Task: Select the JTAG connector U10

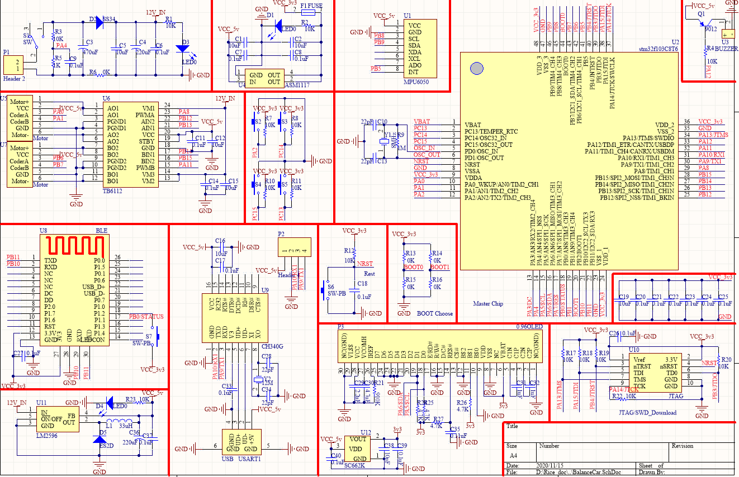Action: pyautogui.click(x=656, y=373)
